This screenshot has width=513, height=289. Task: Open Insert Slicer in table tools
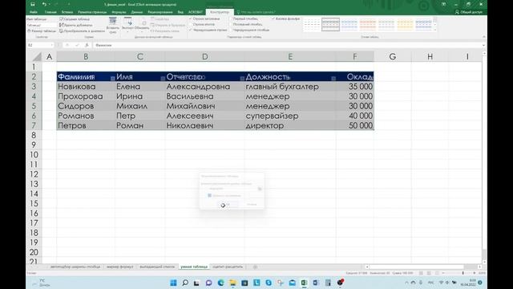[112, 26]
